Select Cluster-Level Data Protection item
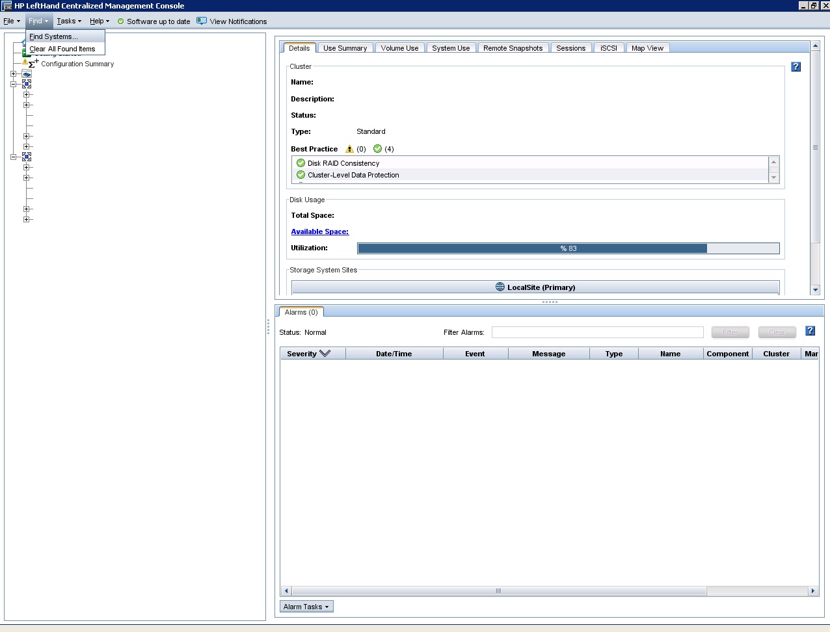Viewport: 830px width, 632px height. pyautogui.click(x=353, y=175)
